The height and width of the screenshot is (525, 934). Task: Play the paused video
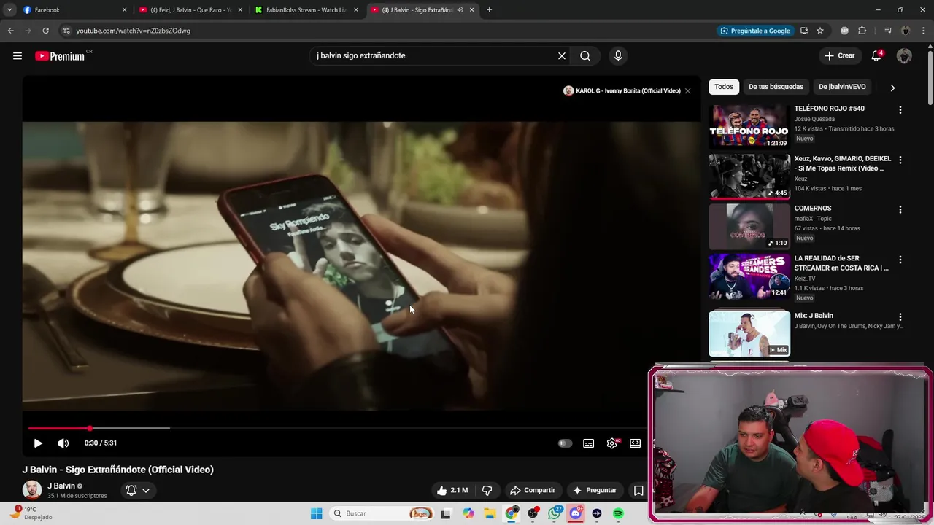38,443
